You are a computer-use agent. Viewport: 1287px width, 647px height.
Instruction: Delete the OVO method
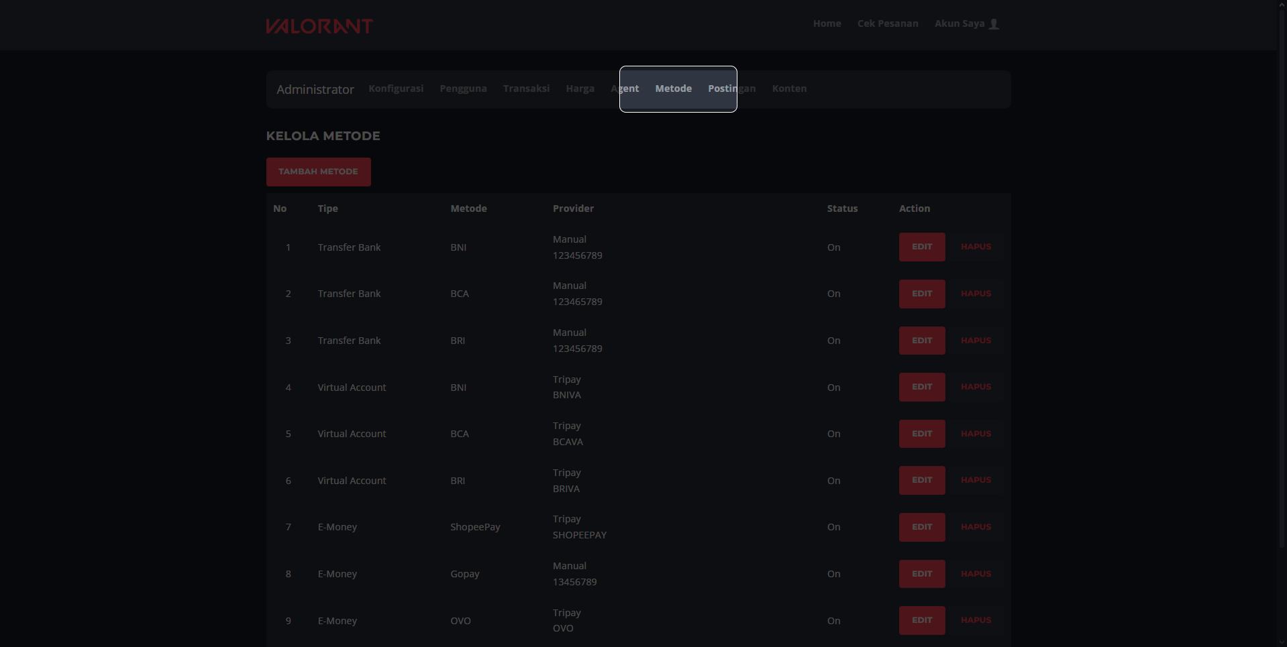pyautogui.click(x=976, y=620)
